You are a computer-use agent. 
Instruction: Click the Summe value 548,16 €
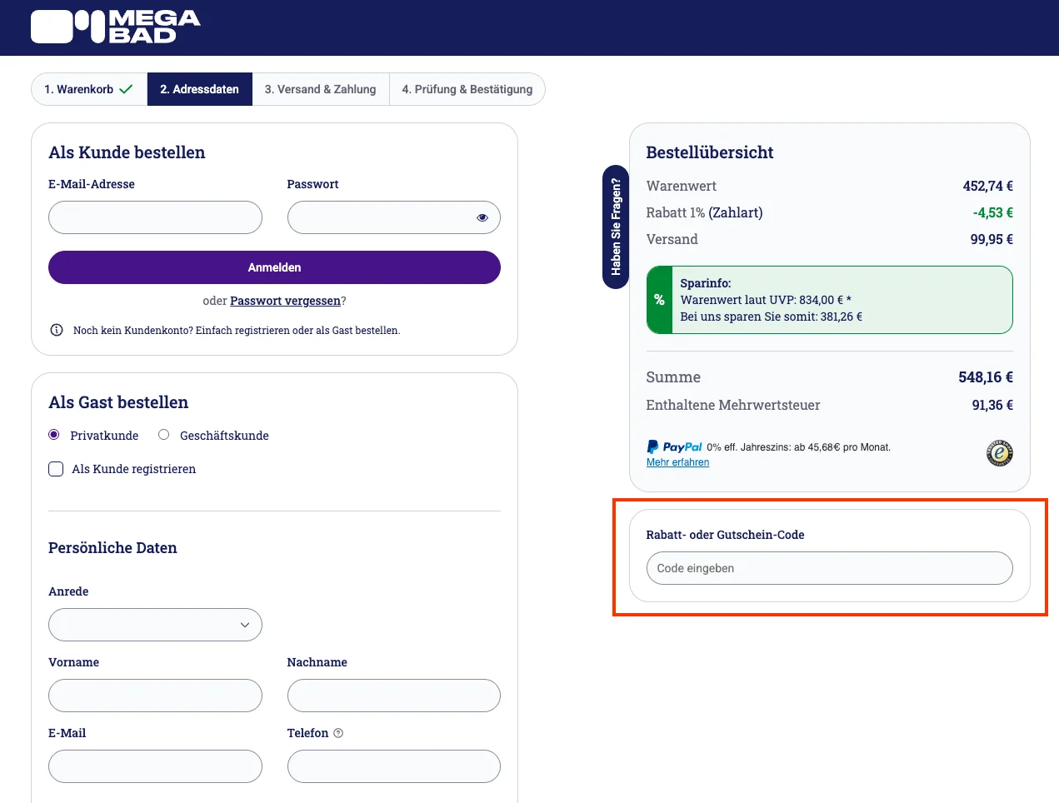click(986, 377)
